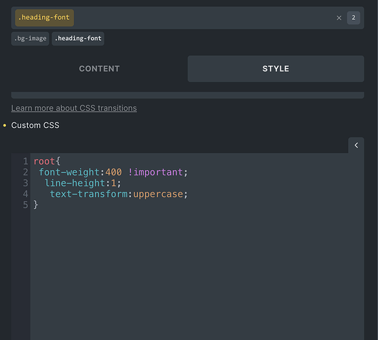378x340 pixels.
Task: Collapse the Custom CSS section header
Action: coord(35,125)
